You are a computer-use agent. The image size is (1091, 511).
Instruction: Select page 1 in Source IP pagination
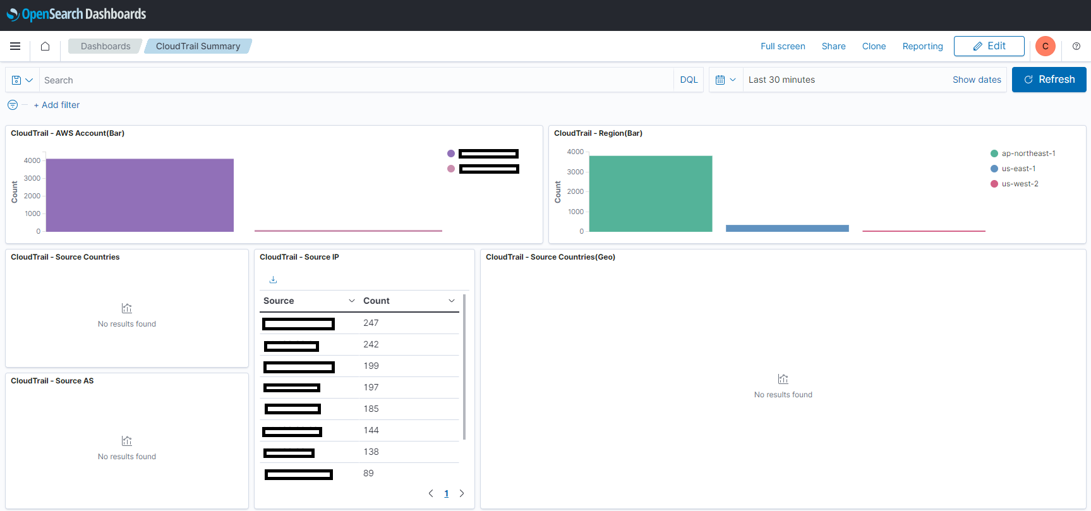click(447, 493)
